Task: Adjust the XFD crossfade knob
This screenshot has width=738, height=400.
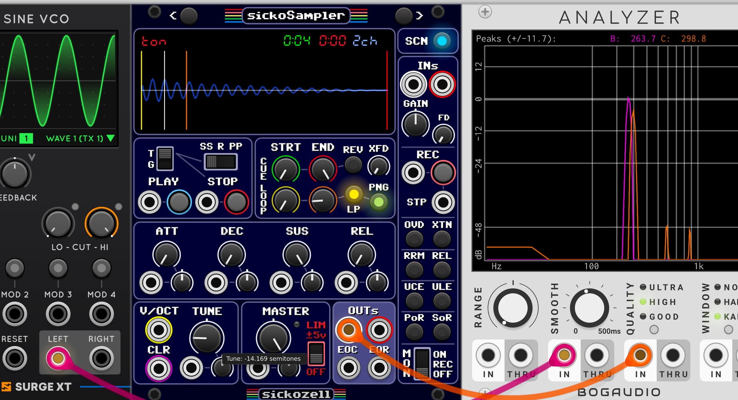Action: click(379, 166)
